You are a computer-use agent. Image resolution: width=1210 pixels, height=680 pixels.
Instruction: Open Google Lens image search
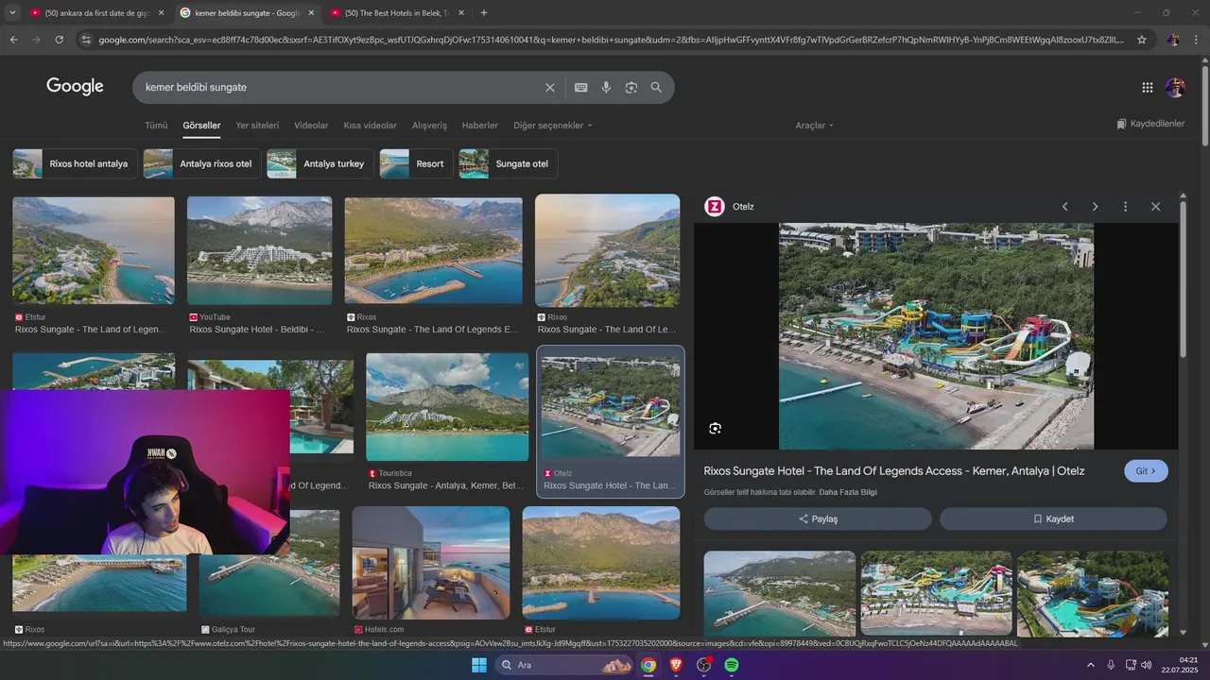[631, 87]
